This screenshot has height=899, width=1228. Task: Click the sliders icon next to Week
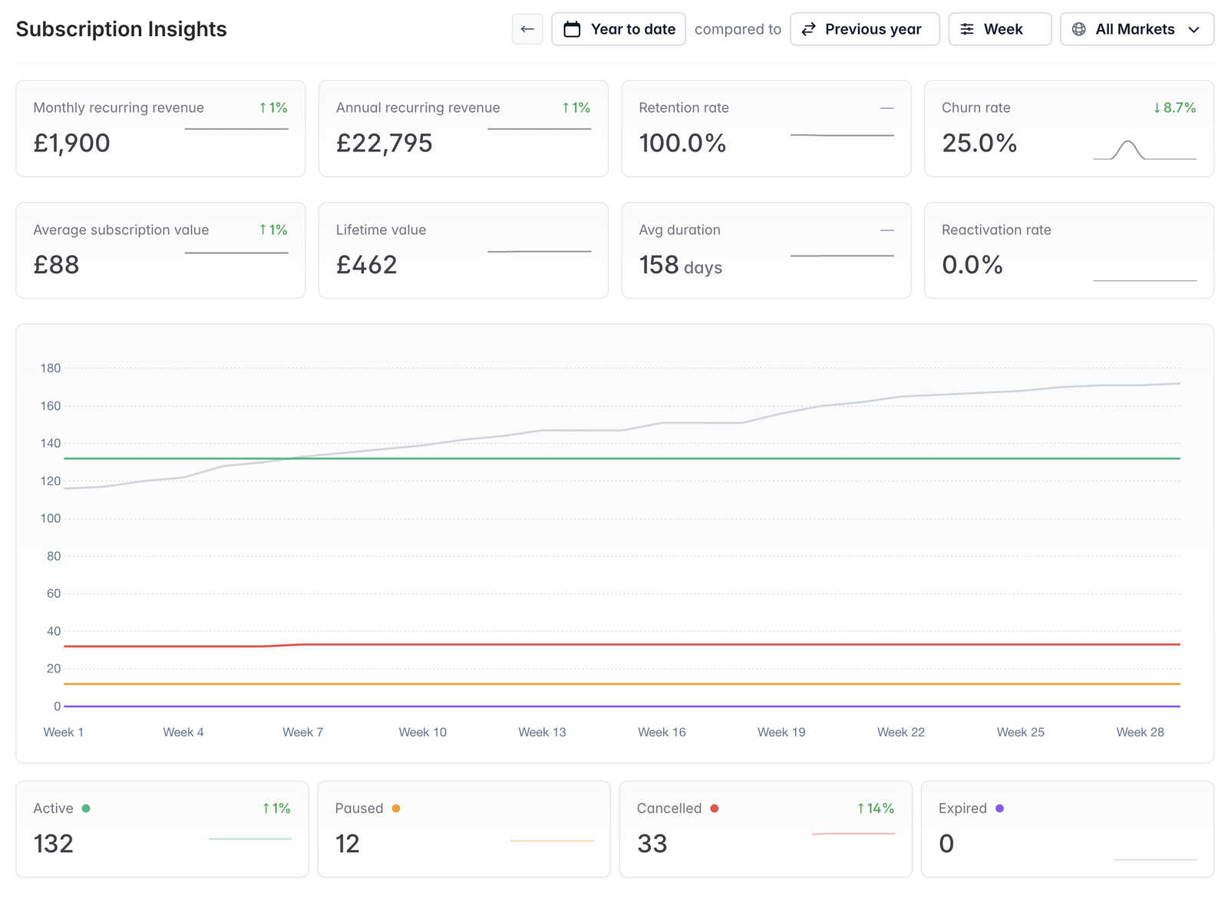tap(967, 29)
